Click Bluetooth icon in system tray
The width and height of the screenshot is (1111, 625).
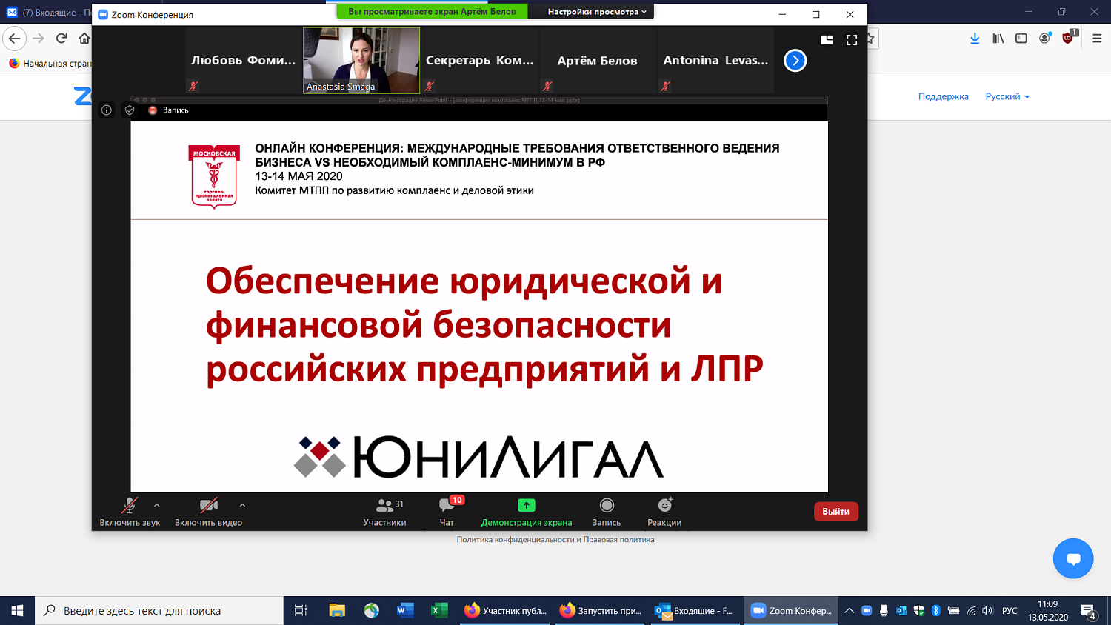(936, 611)
